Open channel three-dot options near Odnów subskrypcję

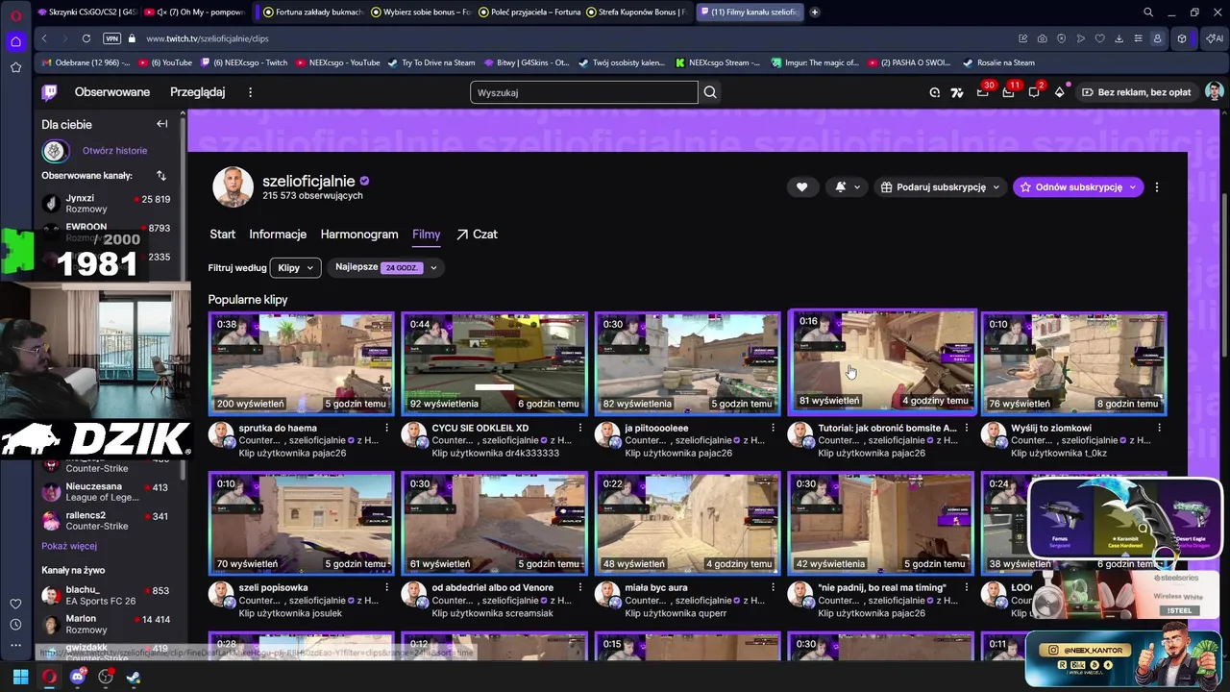tap(1156, 187)
